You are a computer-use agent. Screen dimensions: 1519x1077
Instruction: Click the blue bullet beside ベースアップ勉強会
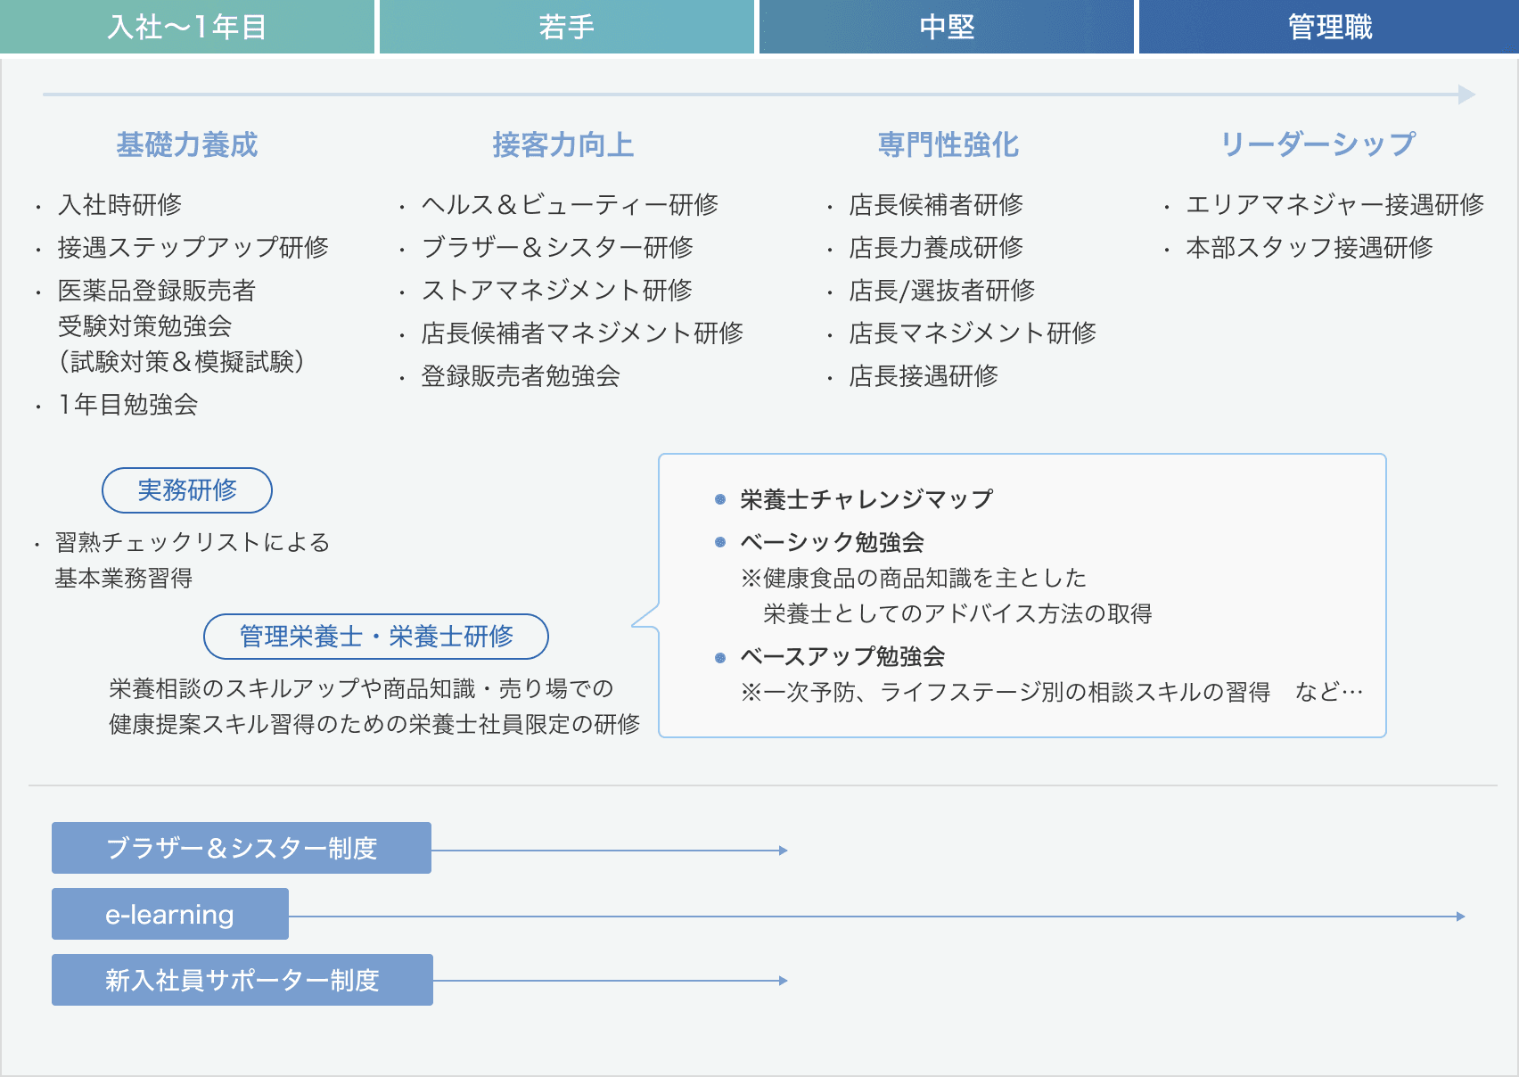pos(720,658)
